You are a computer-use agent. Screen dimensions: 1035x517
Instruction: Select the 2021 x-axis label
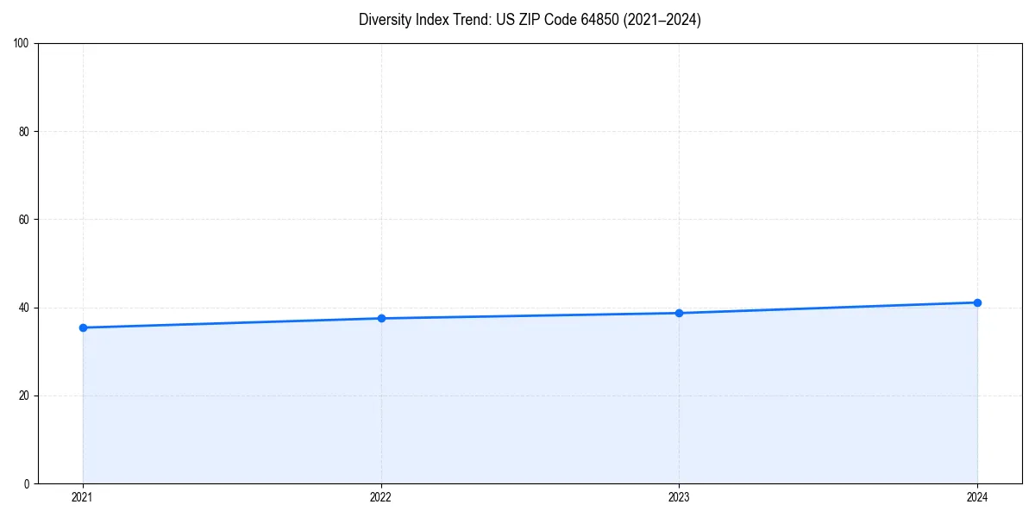(x=82, y=497)
